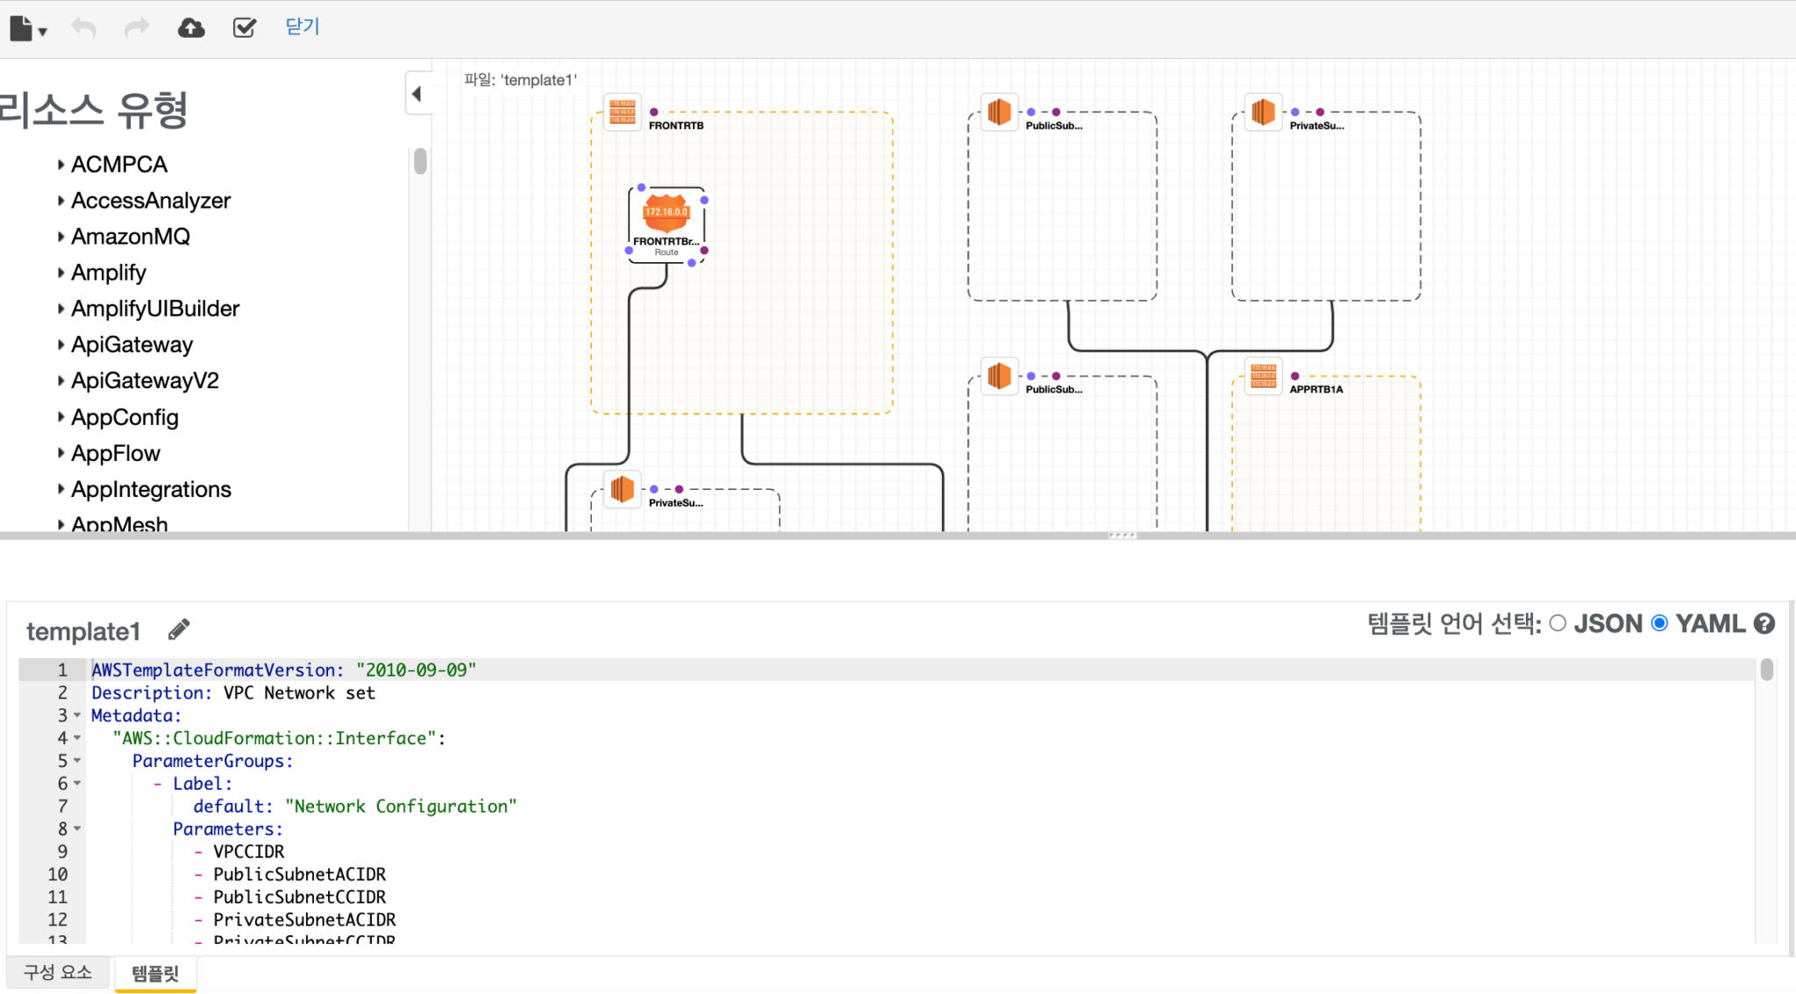The width and height of the screenshot is (1796, 994).
Task: Collapse the resource types side panel arrow
Action: click(x=417, y=94)
